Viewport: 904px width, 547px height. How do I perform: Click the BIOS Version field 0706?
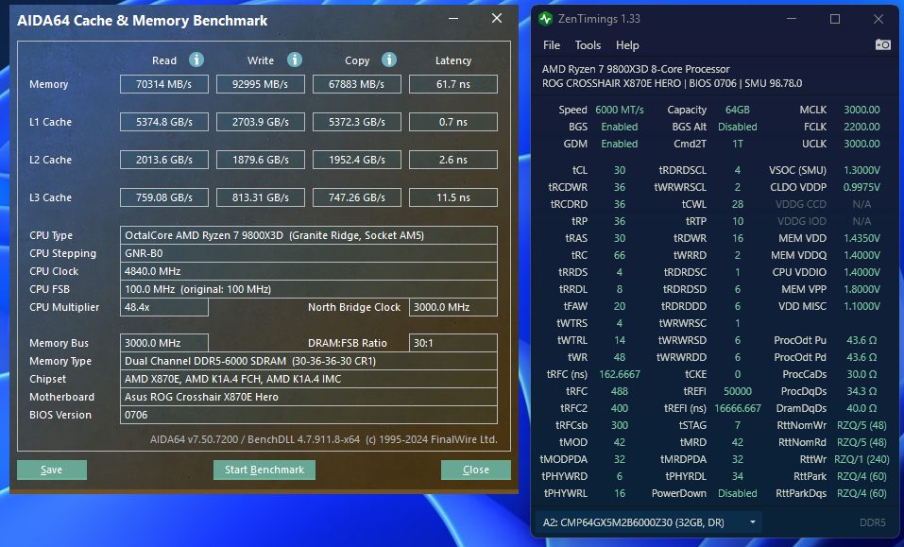click(x=309, y=415)
